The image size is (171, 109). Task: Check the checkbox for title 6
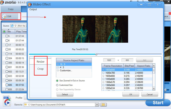coord(7,41)
